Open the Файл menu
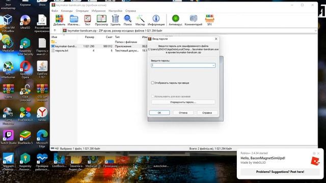 pos(55,11)
